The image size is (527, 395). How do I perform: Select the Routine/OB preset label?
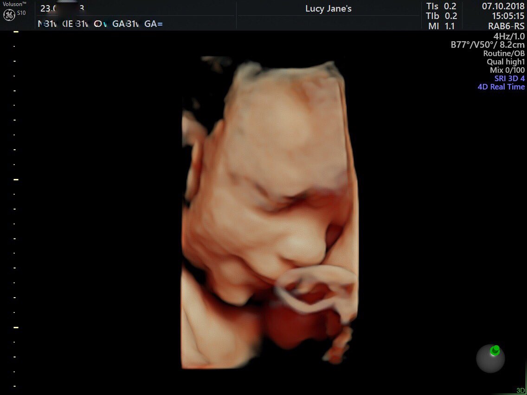pos(504,53)
